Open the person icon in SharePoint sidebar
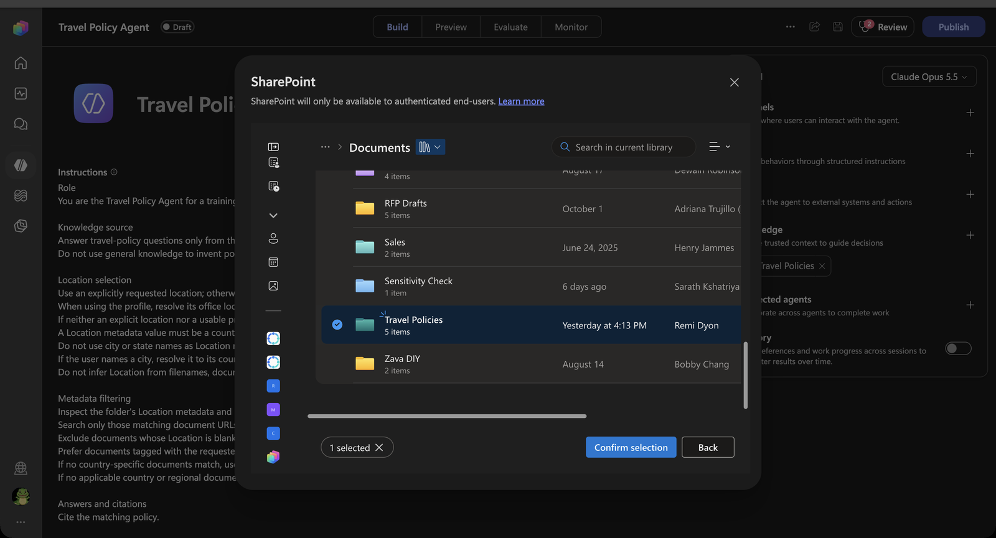 273,239
